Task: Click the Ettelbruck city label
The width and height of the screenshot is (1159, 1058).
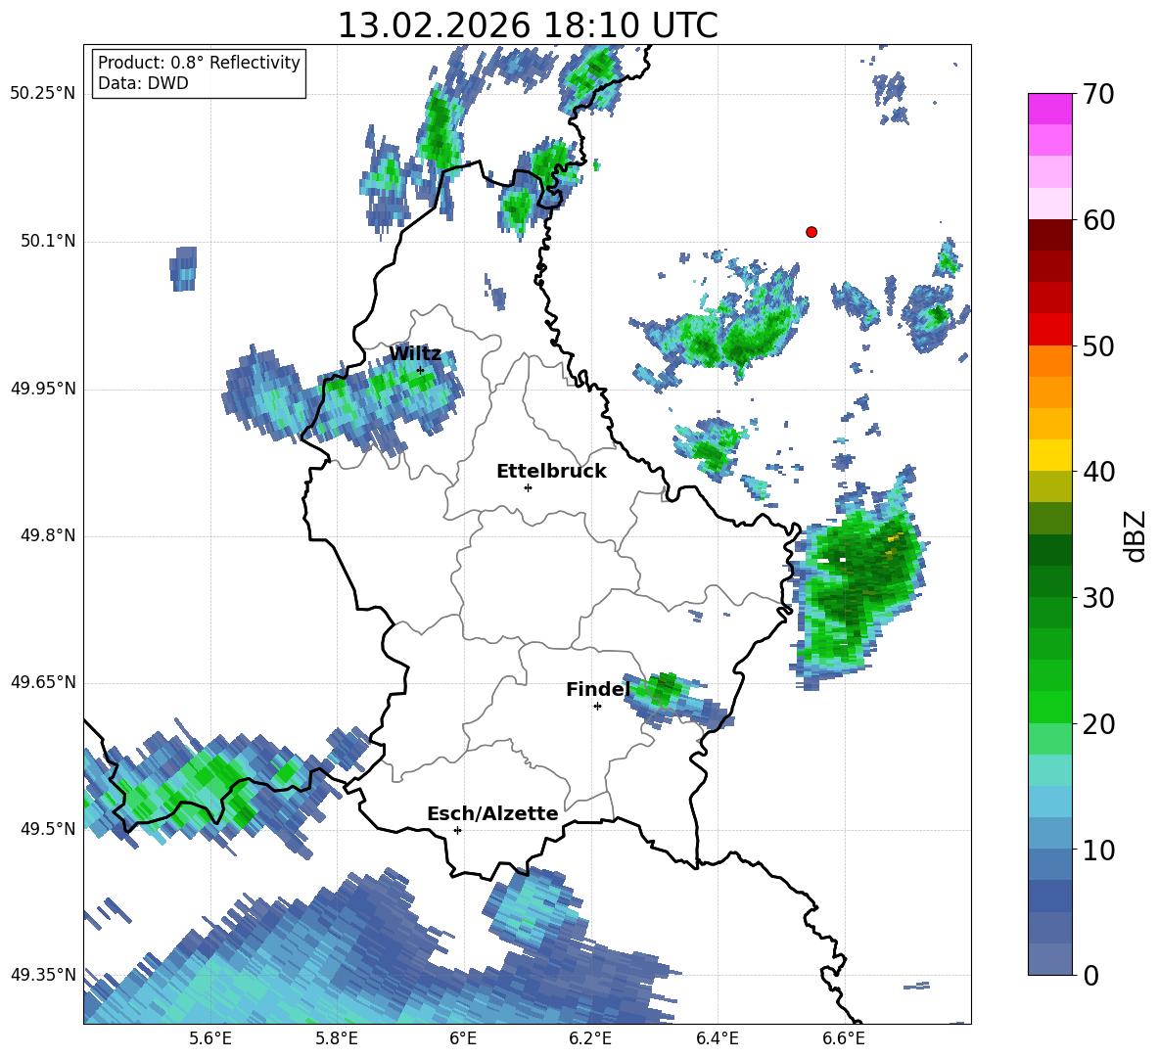Action: click(551, 472)
